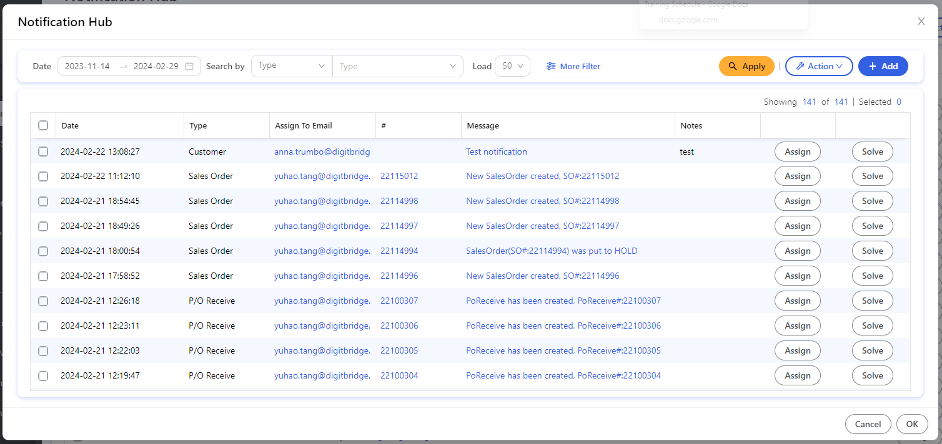The image size is (942, 444).
Task: Click the start date 2023-11-14 field
Action: coord(87,66)
